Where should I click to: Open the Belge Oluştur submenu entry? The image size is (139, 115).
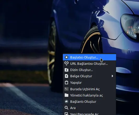tap(89, 76)
